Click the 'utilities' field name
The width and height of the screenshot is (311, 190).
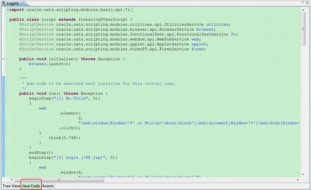(217, 24)
